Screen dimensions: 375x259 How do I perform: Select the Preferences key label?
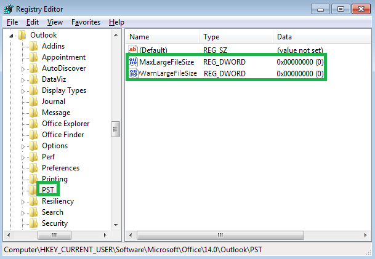tap(60, 168)
